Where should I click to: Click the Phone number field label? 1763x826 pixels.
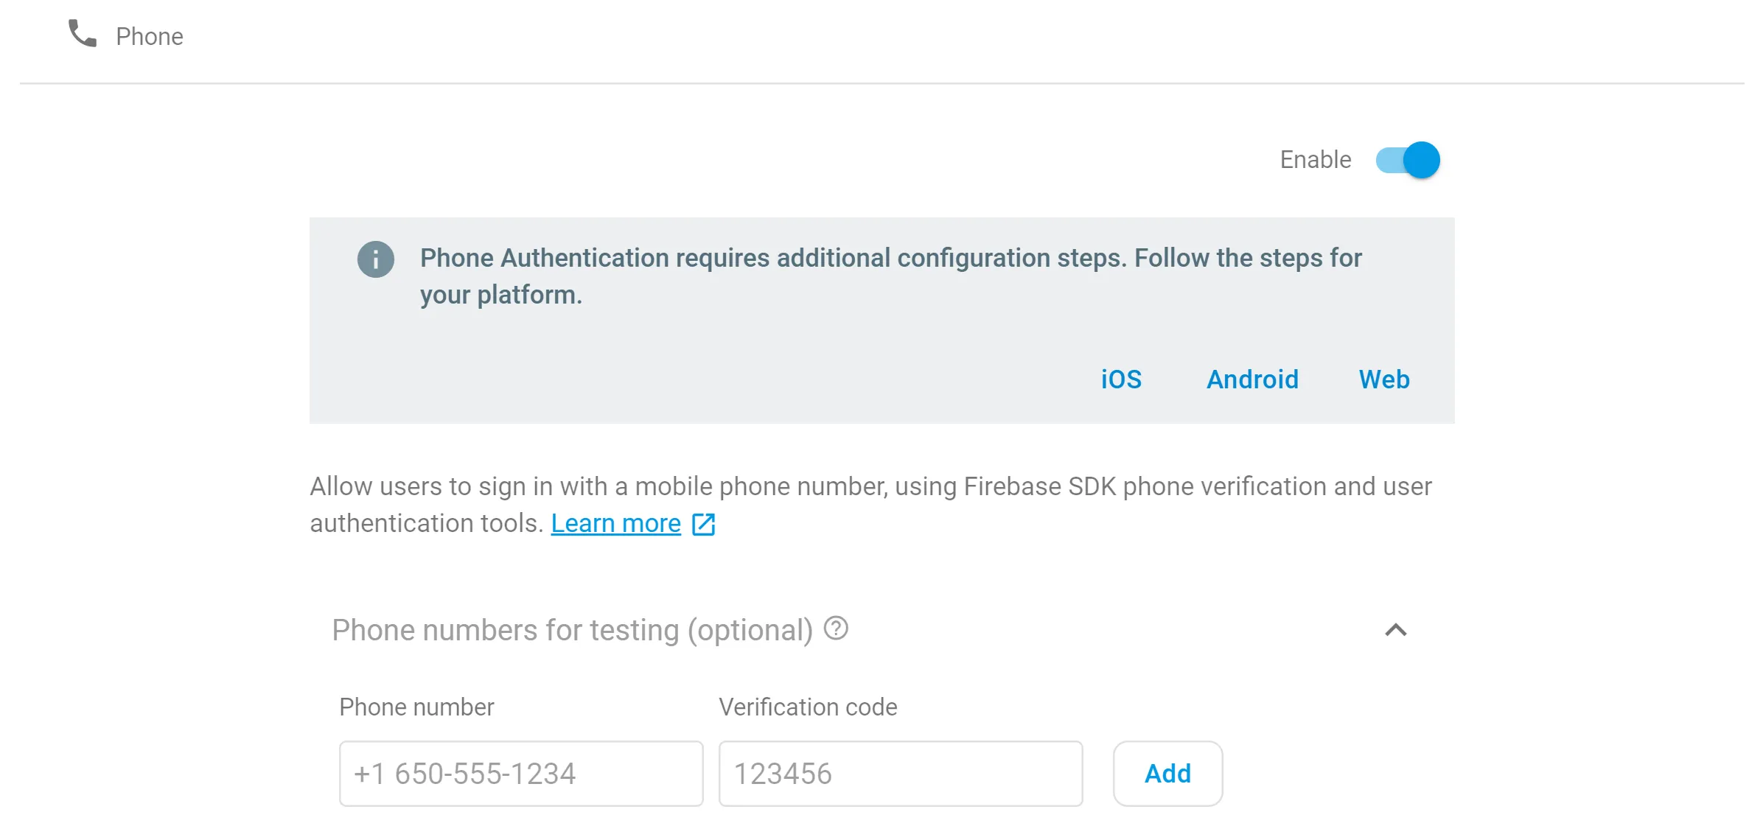(x=416, y=707)
